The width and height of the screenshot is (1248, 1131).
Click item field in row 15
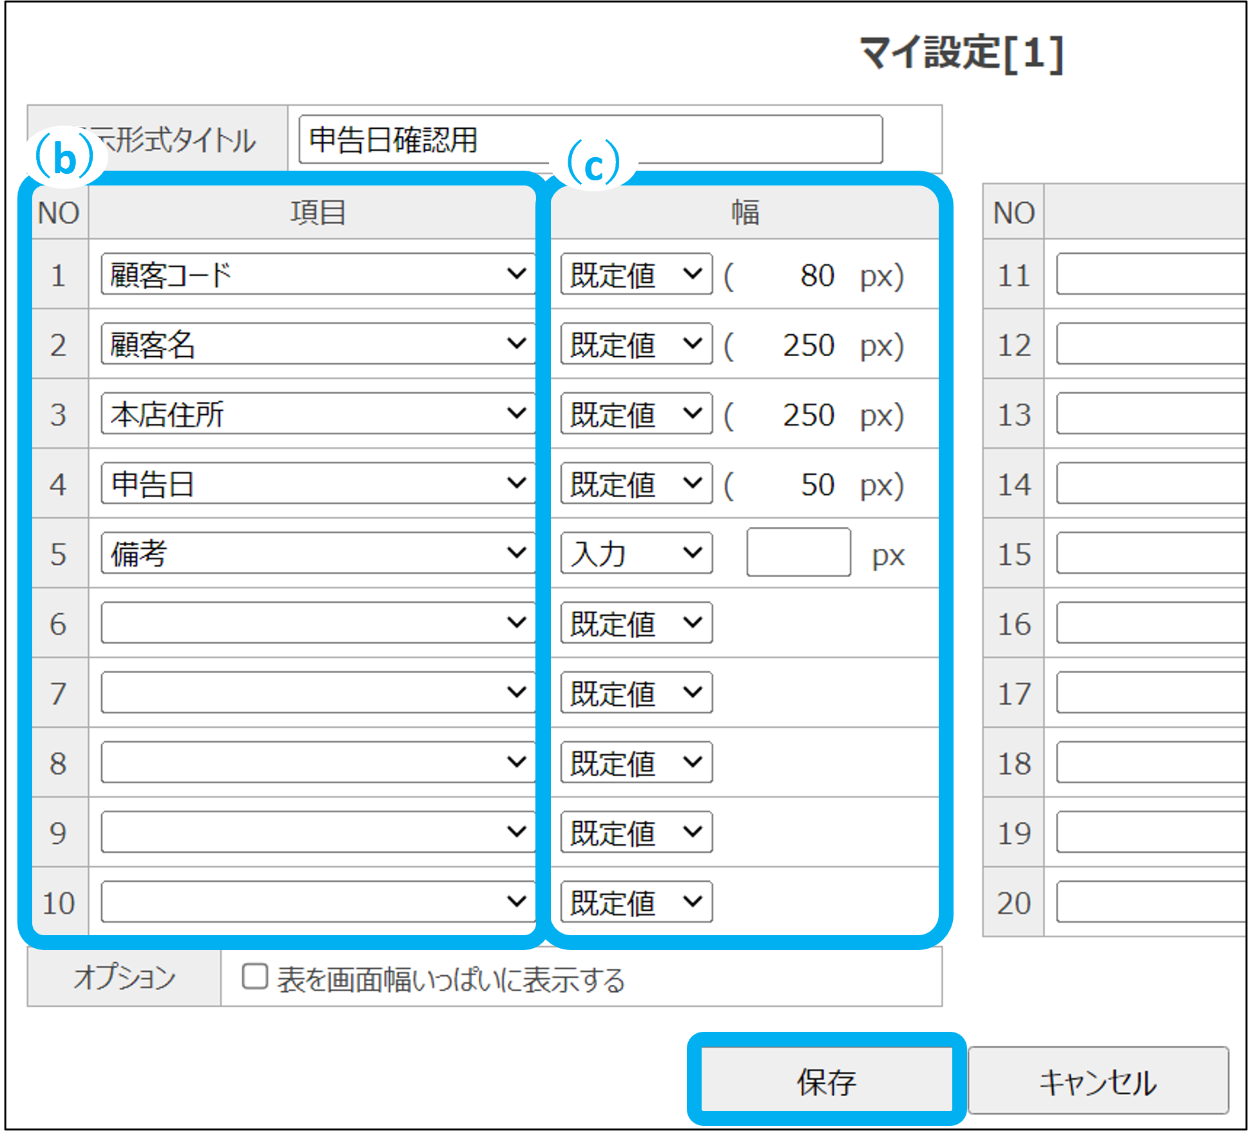(1151, 553)
